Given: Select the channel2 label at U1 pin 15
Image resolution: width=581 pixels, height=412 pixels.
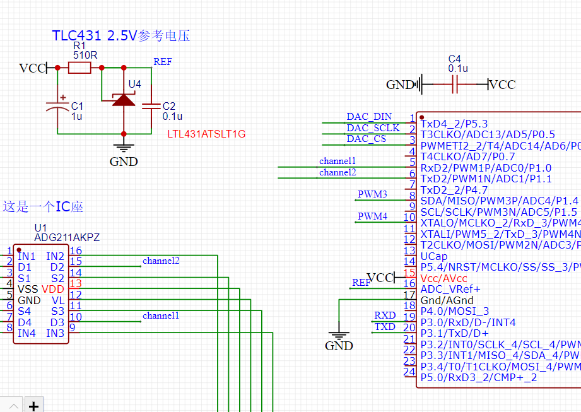Looking at the screenshot, I should pyautogui.click(x=161, y=261).
